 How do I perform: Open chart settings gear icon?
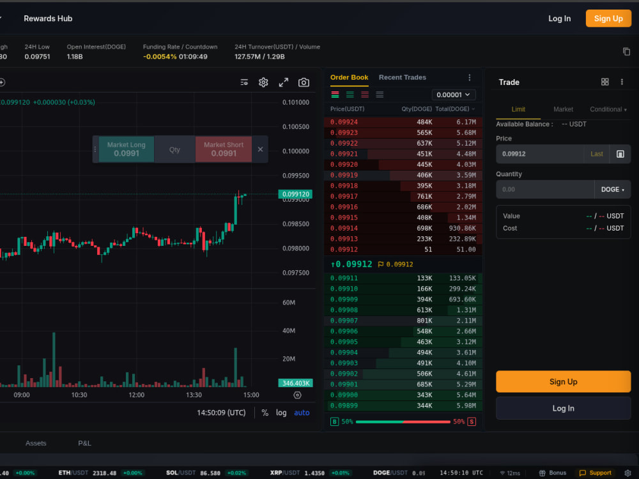(x=263, y=82)
